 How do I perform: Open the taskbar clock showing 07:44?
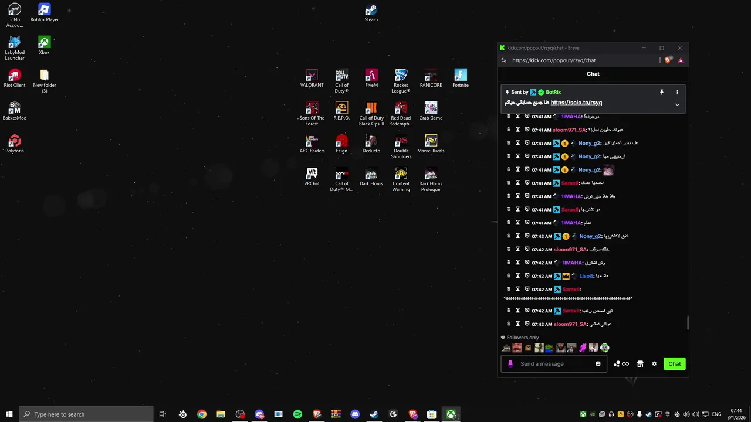coord(737,414)
